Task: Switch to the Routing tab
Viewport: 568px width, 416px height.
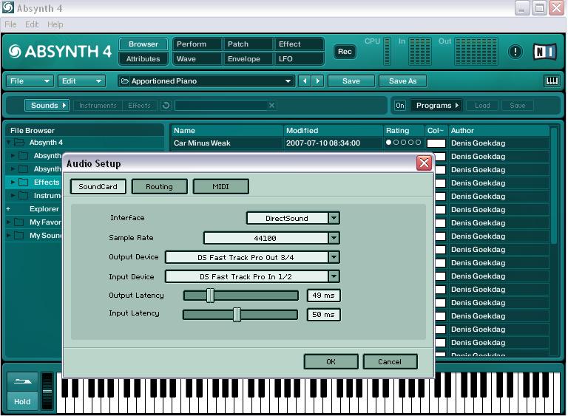Action: pyautogui.click(x=160, y=186)
